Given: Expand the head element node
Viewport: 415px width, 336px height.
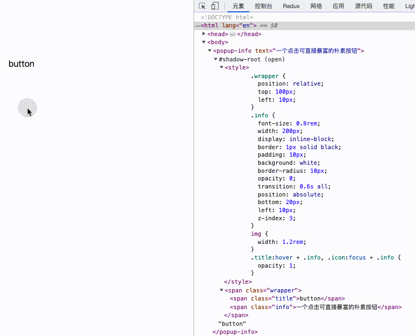Looking at the screenshot, I should click(204, 34).
